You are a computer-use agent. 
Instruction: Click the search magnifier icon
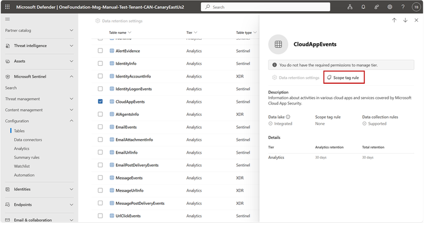pyautogui.click(x=208, y=7)
